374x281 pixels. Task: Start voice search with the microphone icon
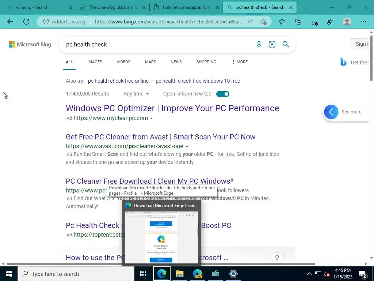(259, 44)
